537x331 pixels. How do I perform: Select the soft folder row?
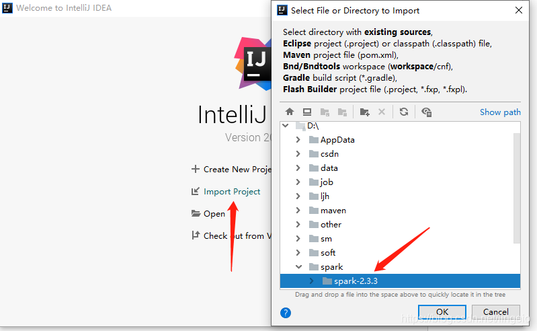400,252
